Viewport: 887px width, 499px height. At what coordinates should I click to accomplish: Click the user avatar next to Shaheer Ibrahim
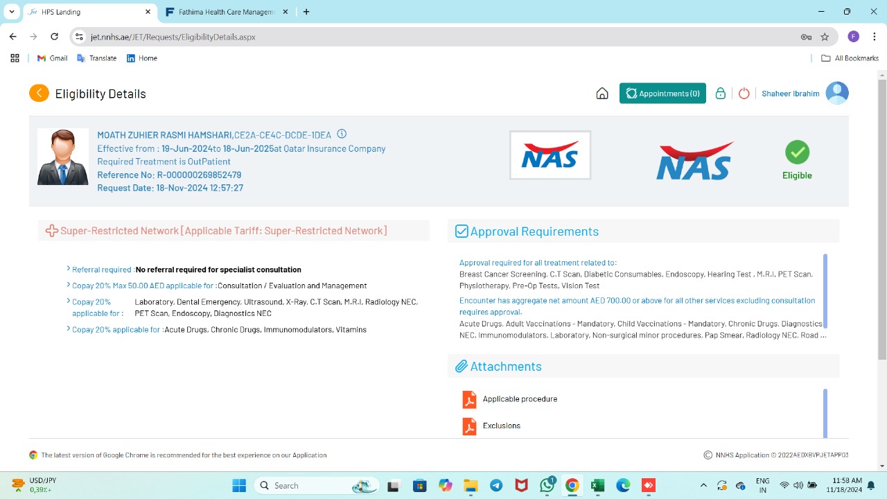(837, 94)
